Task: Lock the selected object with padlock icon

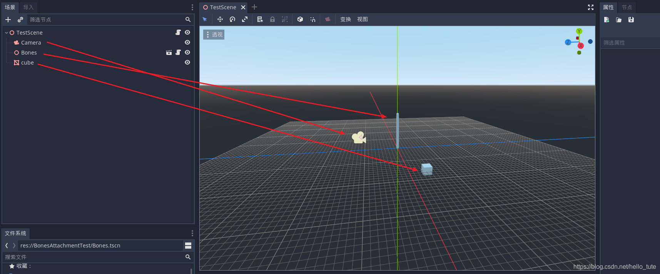Action: (272, 19)
